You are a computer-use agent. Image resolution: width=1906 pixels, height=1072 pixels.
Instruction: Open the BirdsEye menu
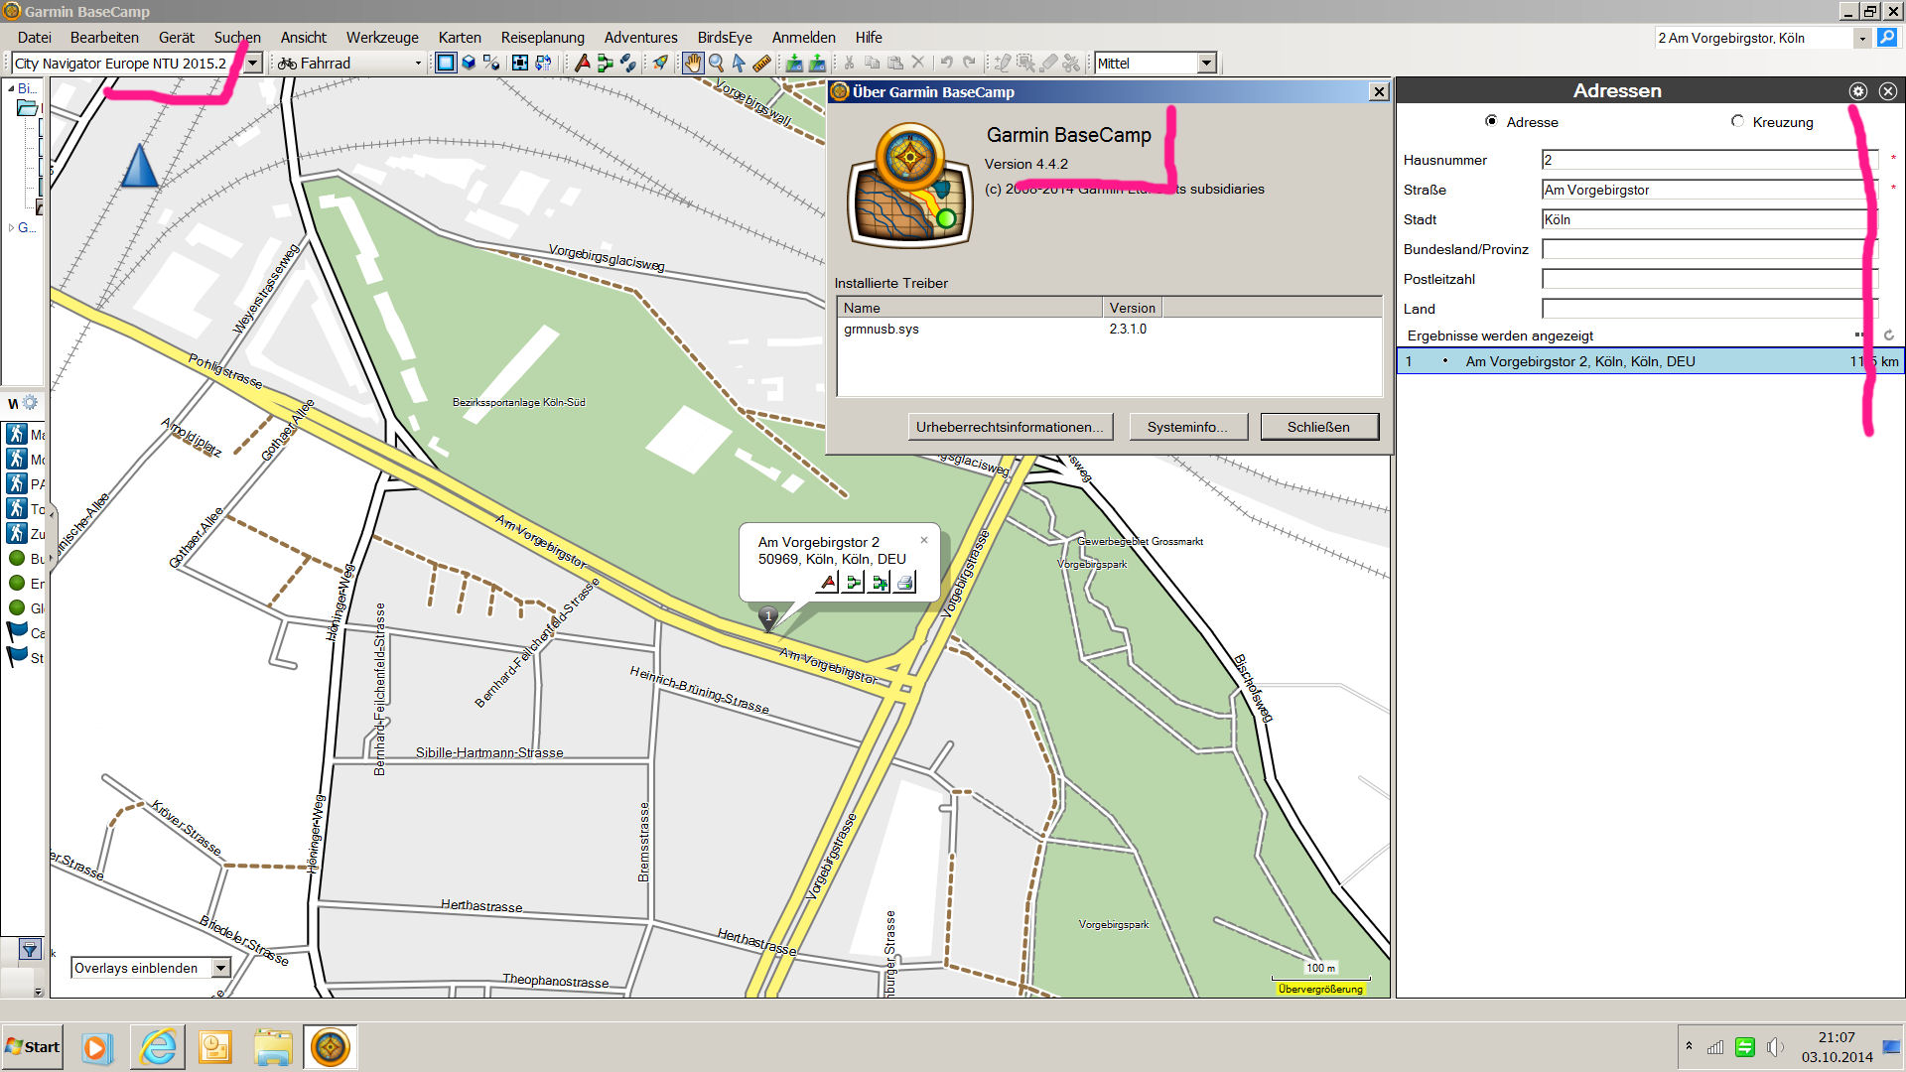tap(725, 38)
